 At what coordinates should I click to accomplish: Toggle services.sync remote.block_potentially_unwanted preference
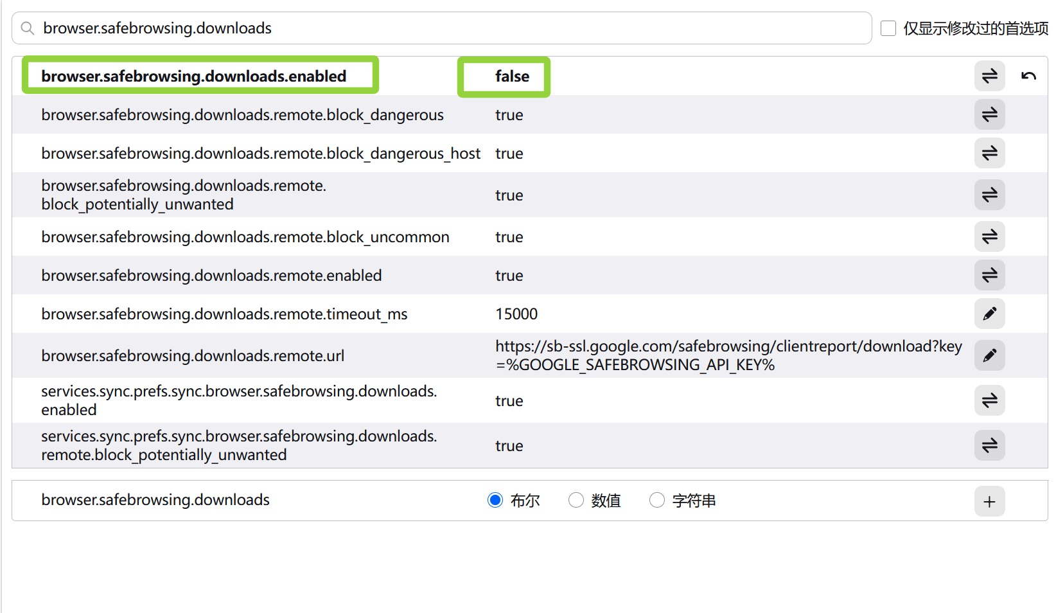coord(989,445)
